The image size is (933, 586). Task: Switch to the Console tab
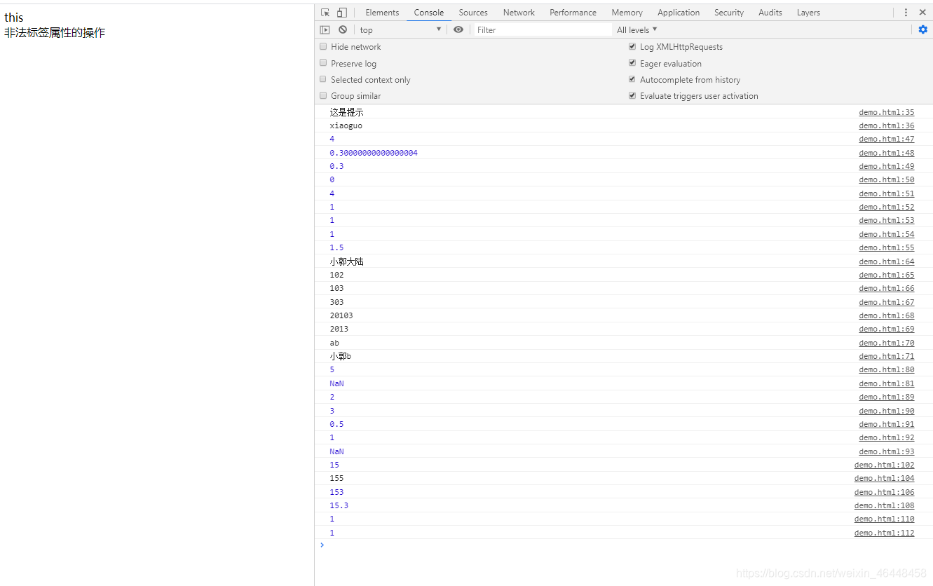429,13
